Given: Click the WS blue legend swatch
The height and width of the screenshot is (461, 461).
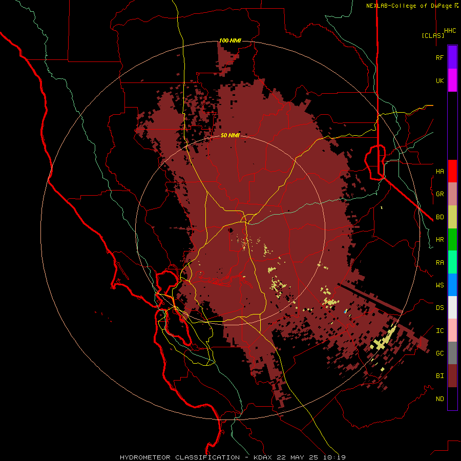Looking at the screenshot, I should pyautogui.click(x=452, y=285).
